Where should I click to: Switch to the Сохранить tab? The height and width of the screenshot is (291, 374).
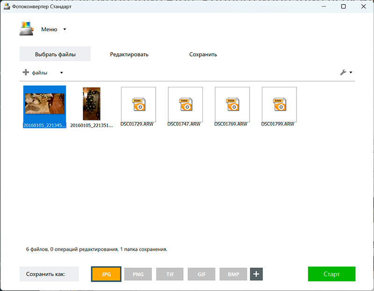tap(203, 54)
